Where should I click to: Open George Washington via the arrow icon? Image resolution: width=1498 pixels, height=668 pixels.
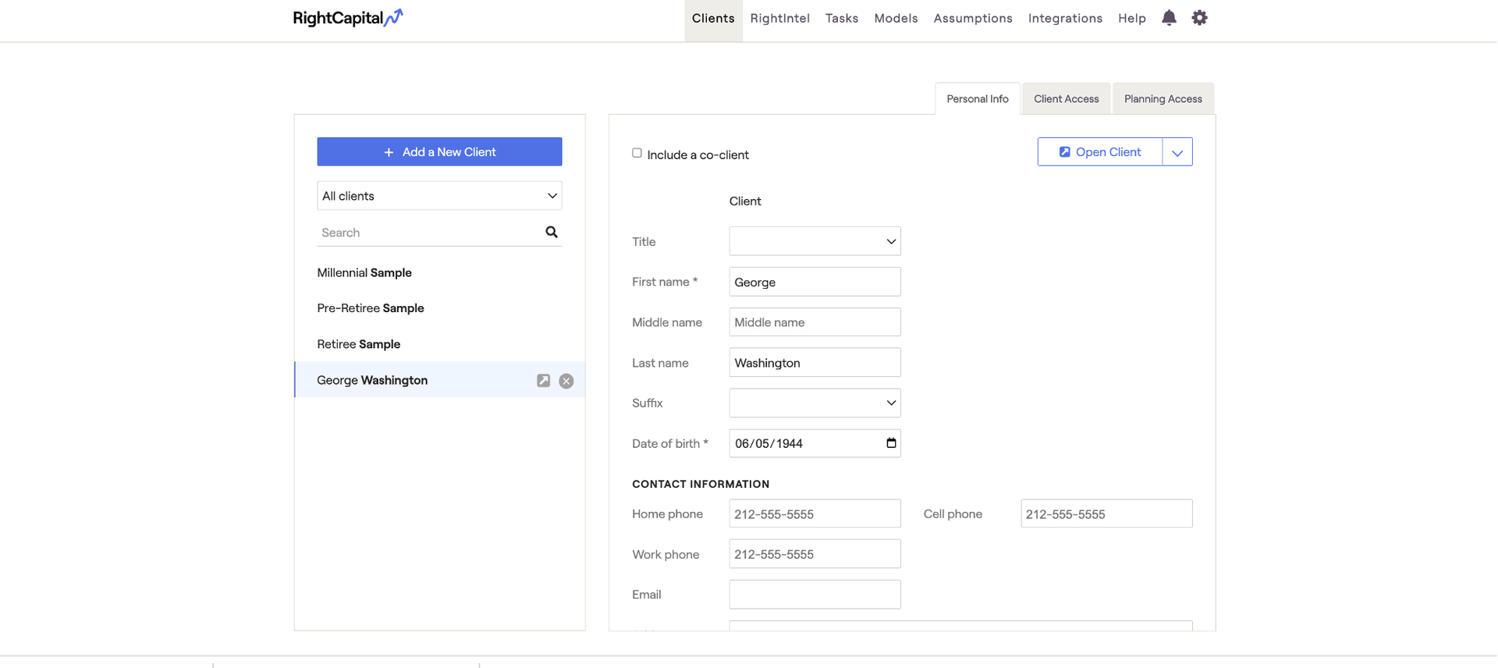click(543, 381)
